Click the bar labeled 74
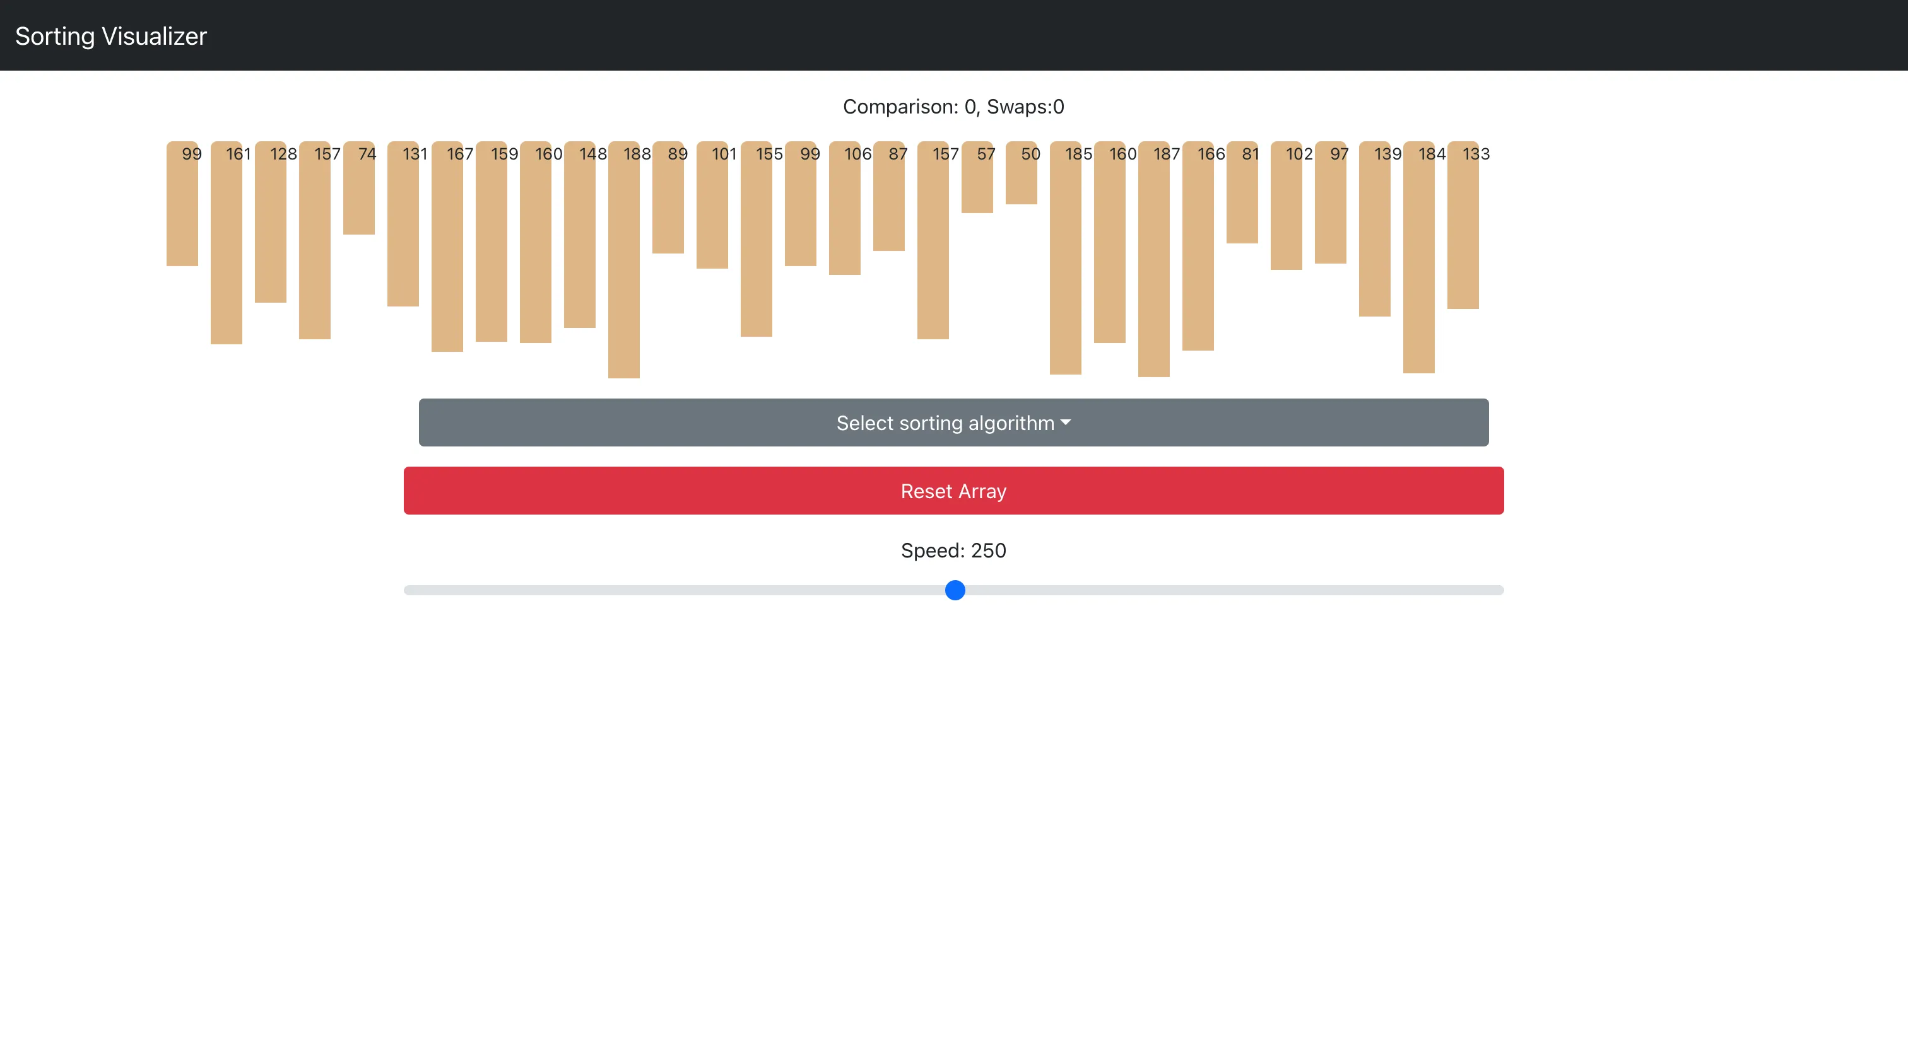This screenshot has height=1043, width=1908. (x=359, y=188)
